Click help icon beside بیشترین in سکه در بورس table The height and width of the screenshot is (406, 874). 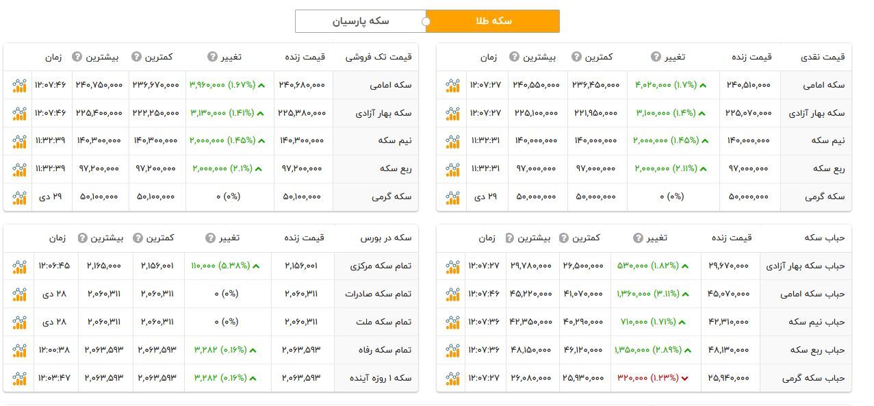point(82,238)
